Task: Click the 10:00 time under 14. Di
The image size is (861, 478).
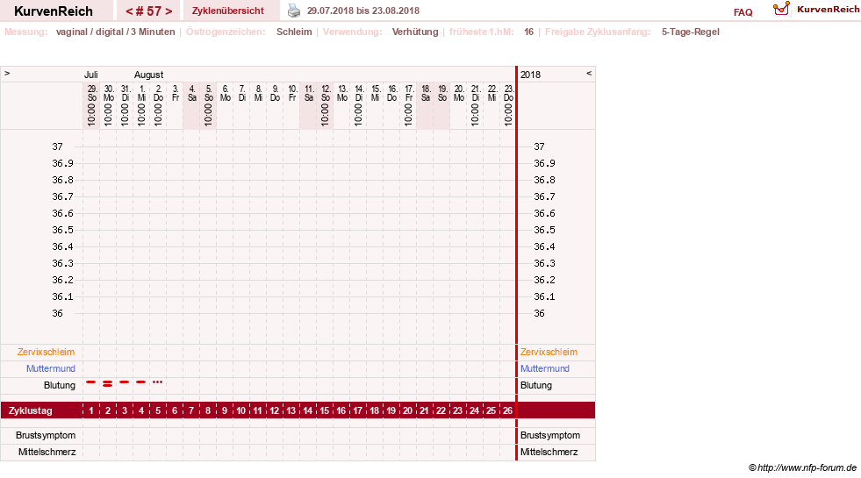Action: pos(359,115)
